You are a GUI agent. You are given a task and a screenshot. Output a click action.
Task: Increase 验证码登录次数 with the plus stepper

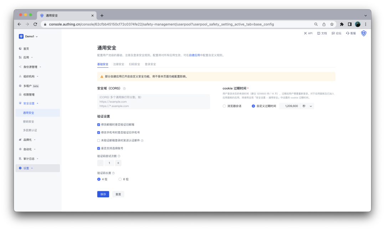click(118, 163)
